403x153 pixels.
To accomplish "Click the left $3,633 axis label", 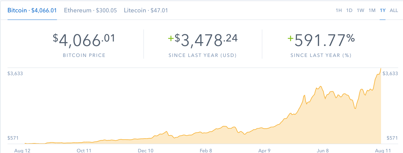I will [15, 73].
